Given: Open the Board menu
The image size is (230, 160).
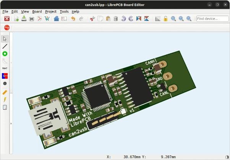Looking at the screenshot, I should (x=37, y=11).
